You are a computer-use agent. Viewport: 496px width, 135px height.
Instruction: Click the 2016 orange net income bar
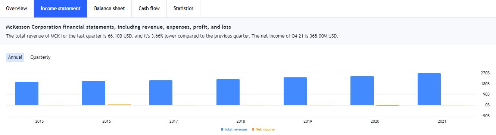119,105
